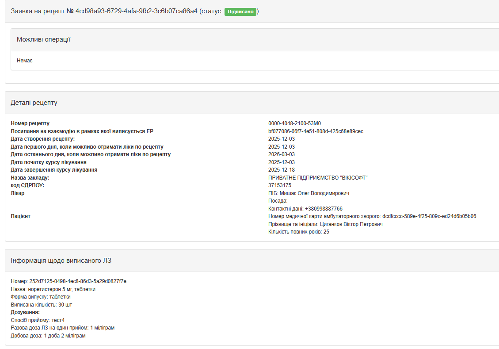Click the Можливі операції panel header
Image resolution: width=499 pixels, height=349 pixels.
point(43,40)
